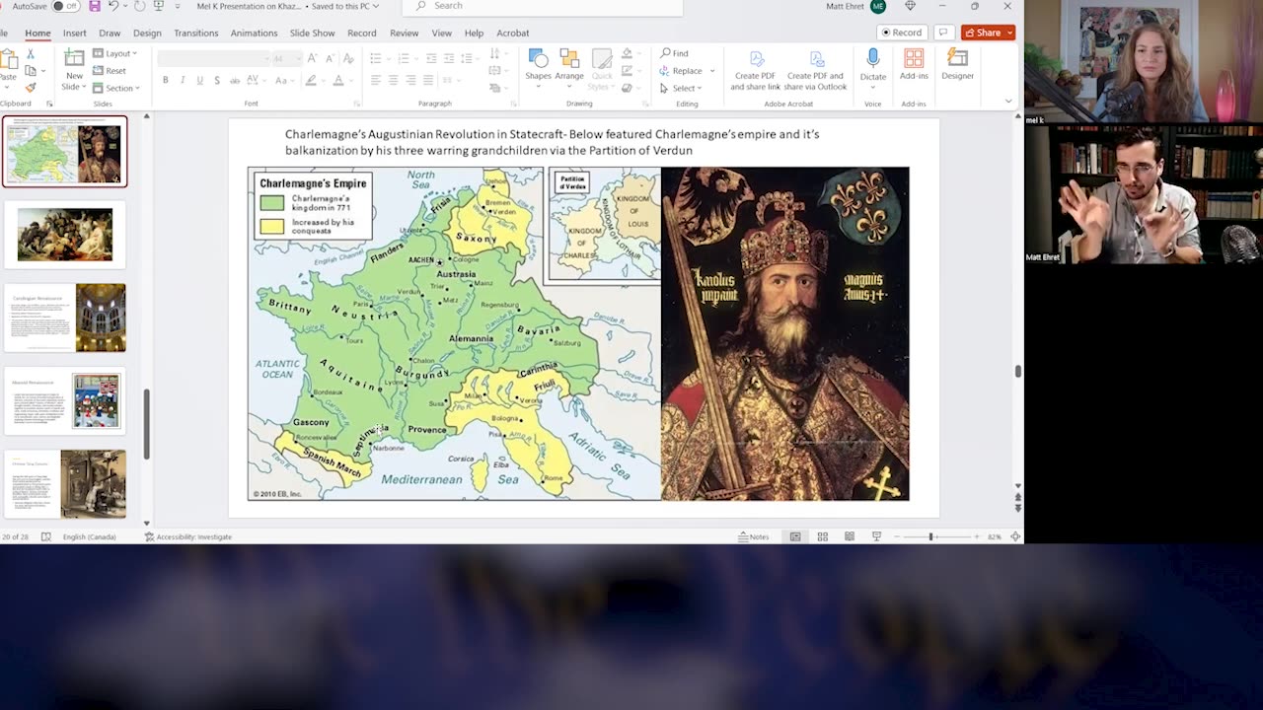Screen dimensions: 1263x710
Task: Insert a New Slide
Action: click(x=74, y=68)
